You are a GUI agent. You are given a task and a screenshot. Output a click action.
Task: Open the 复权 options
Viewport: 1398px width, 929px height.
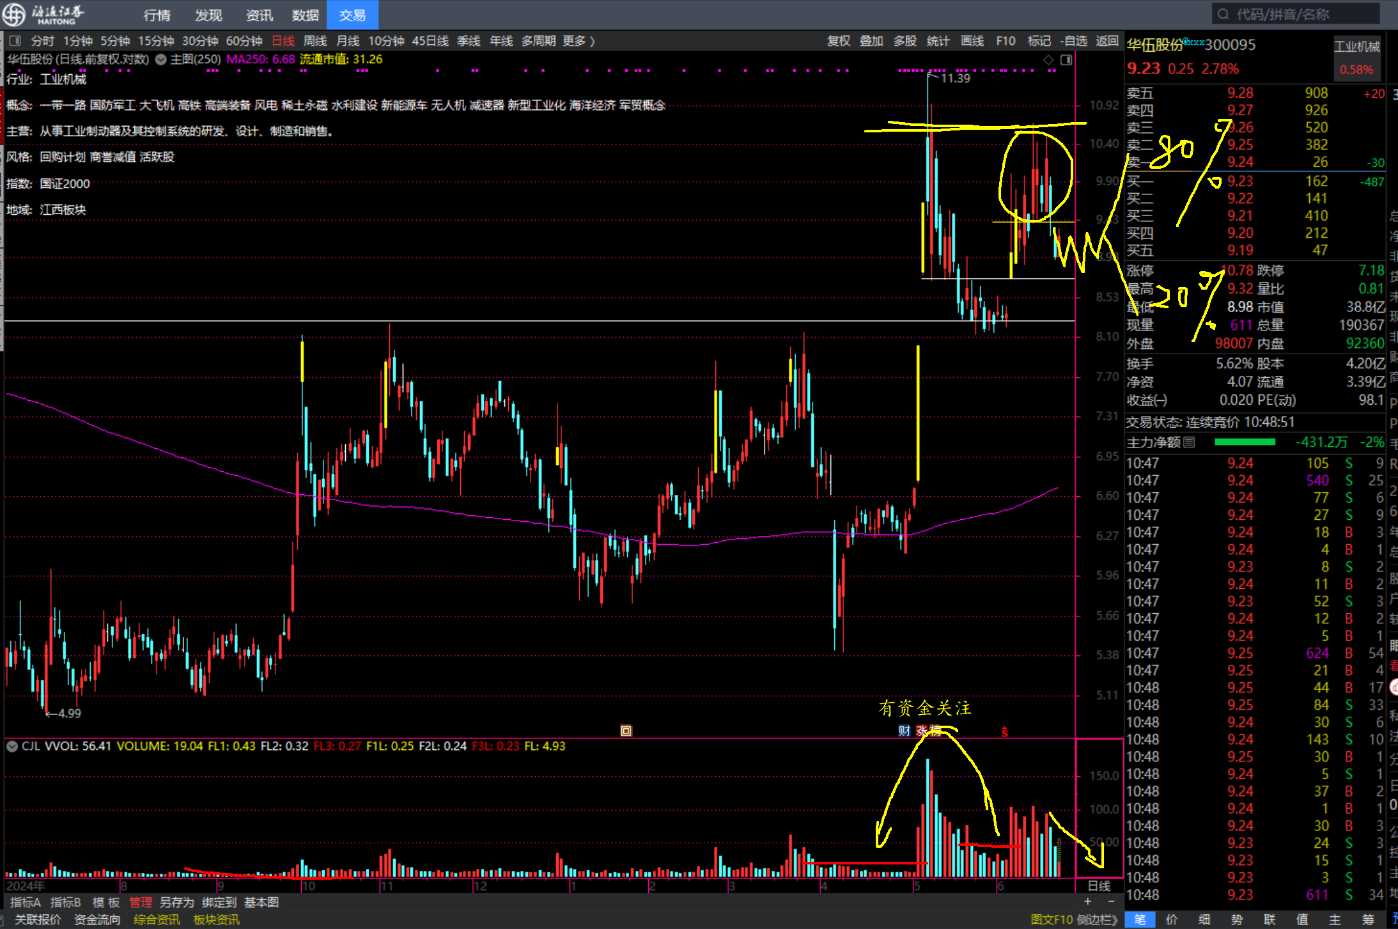click(839, 41)
